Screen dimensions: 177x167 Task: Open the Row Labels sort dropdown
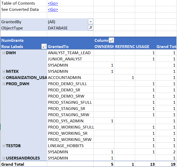tap(44, 47)
